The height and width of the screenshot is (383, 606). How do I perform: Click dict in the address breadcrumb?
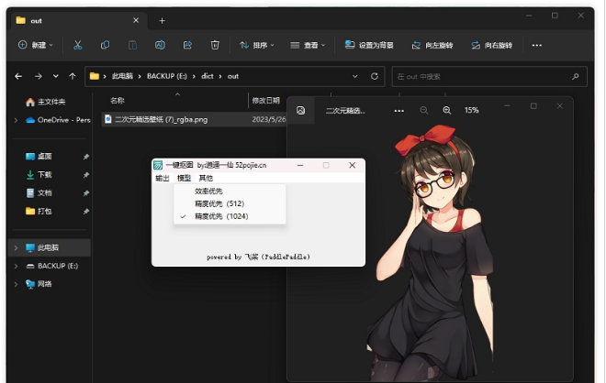point(208,76)
